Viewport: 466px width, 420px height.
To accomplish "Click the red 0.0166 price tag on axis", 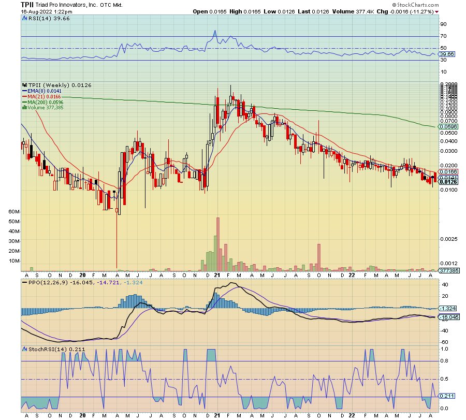I will 449,172.
